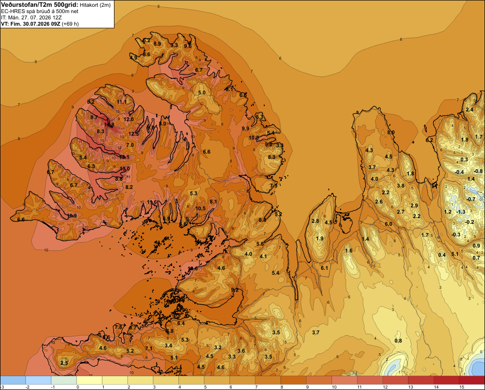
Task: Click the -0.3 temperature value on the map
Action: (x=456, y=235)
